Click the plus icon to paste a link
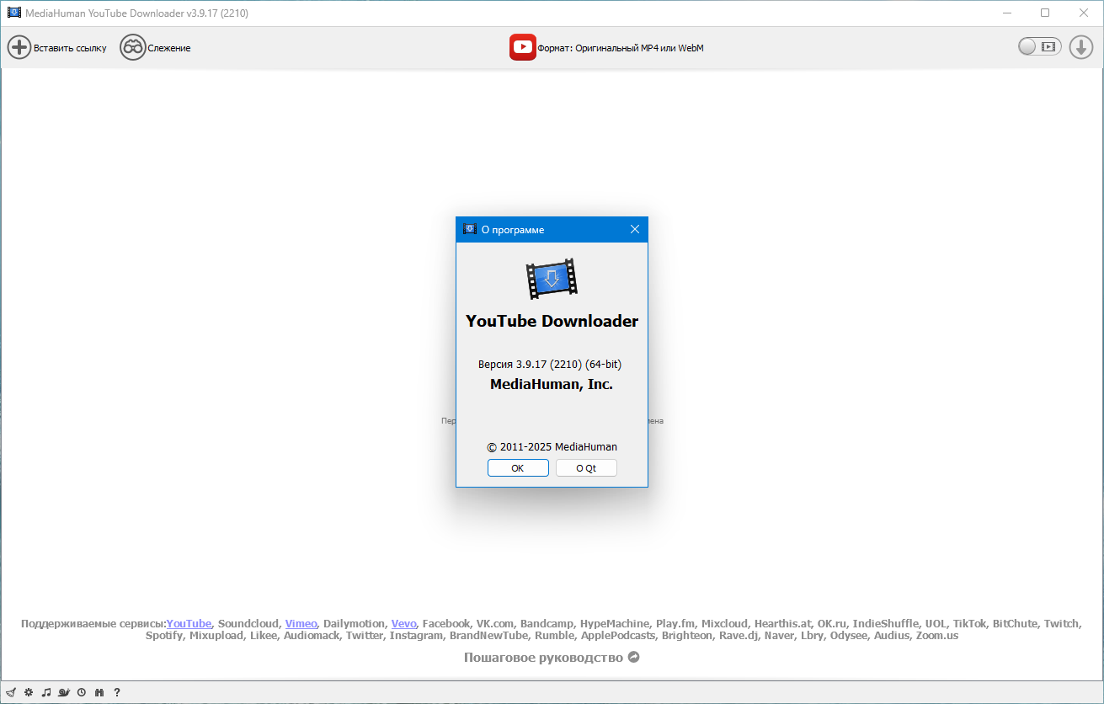Viewport: 1104px width, 704px height. (x=19, y=47)
